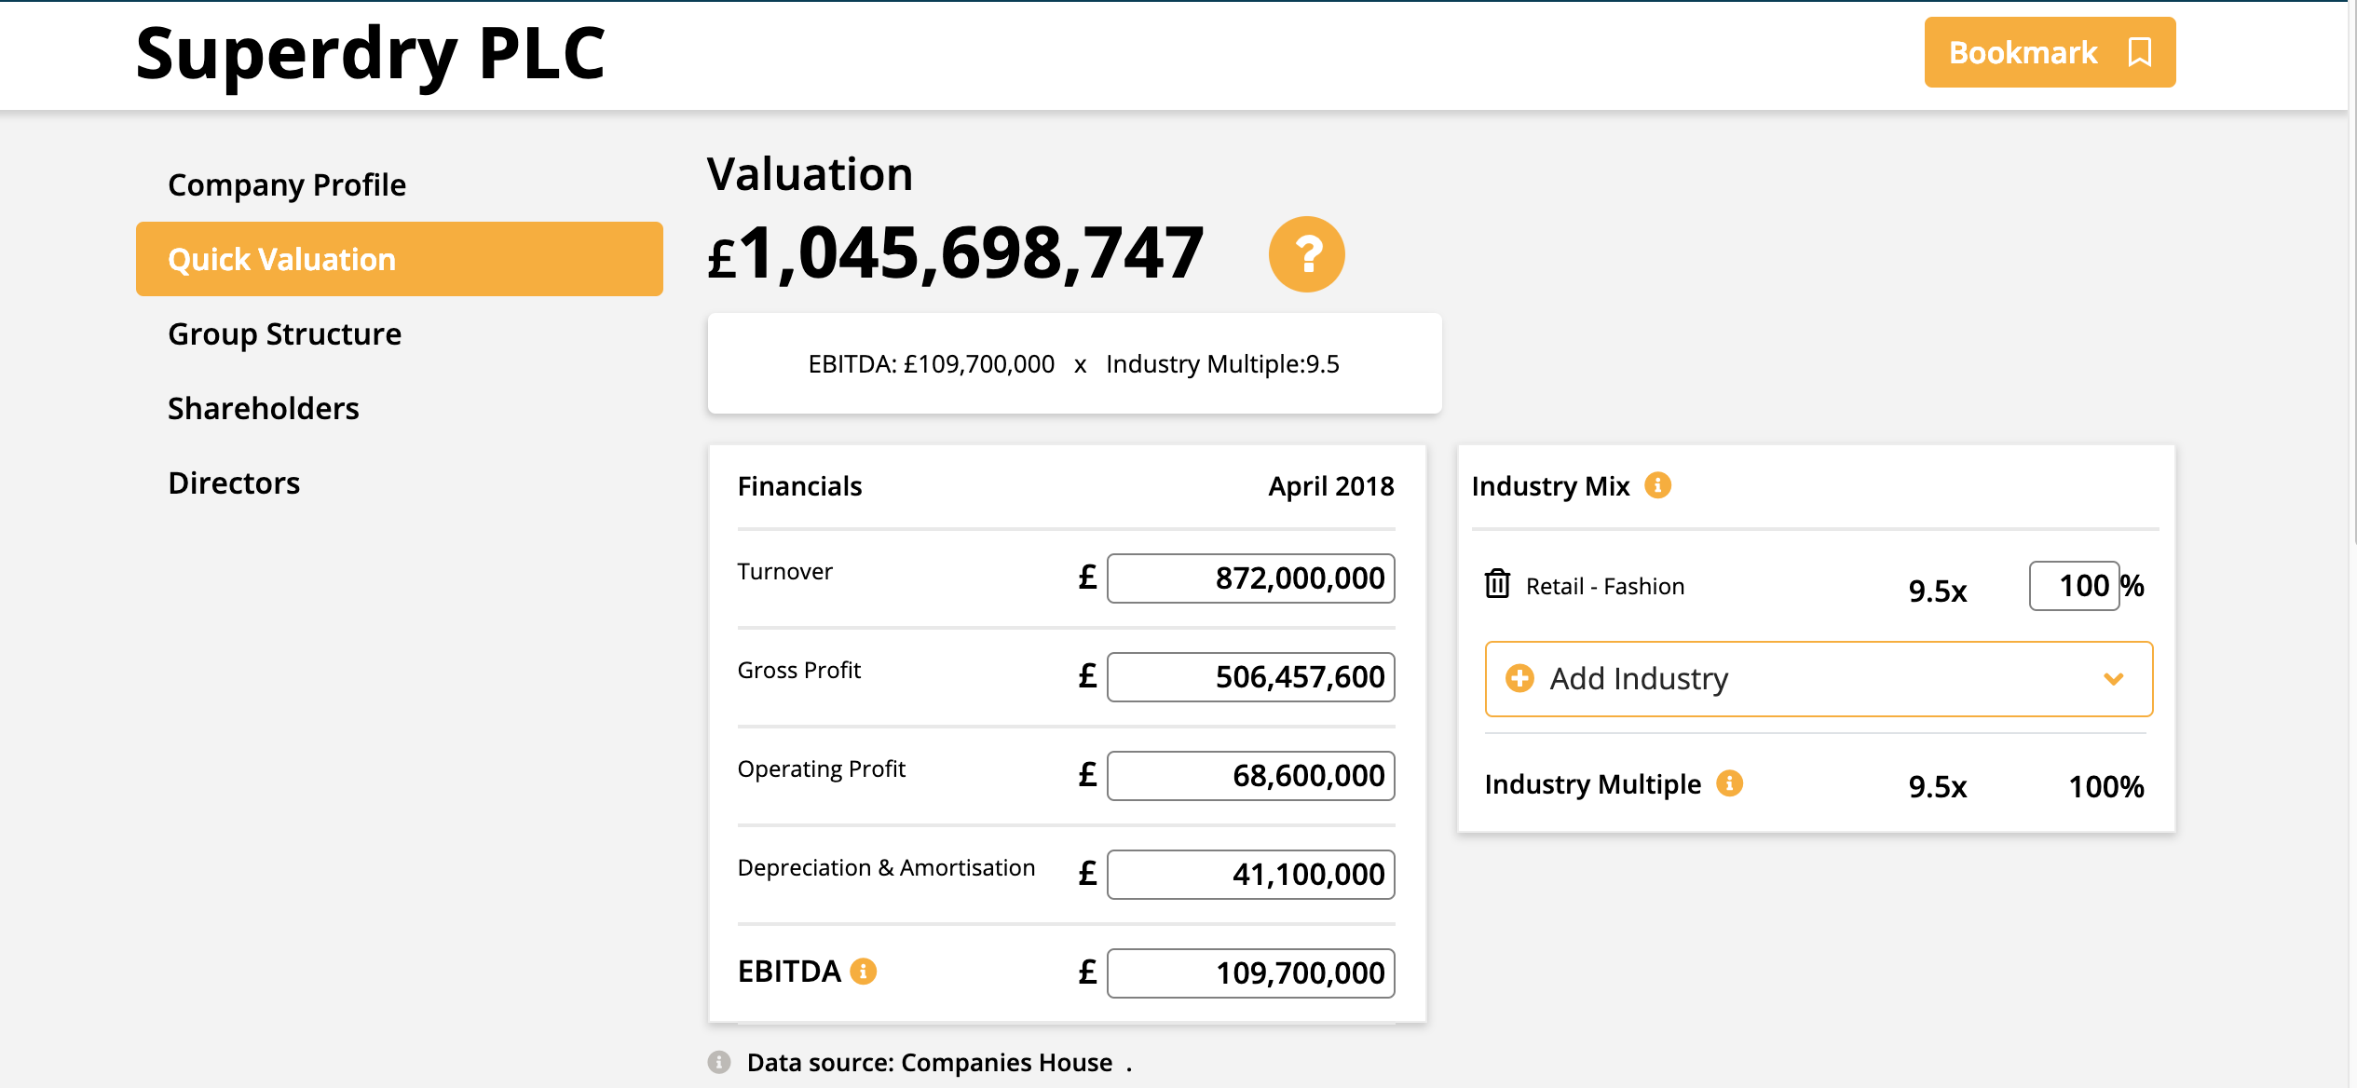Expand the Add Industry dropdown chevron

[2114, 679]
